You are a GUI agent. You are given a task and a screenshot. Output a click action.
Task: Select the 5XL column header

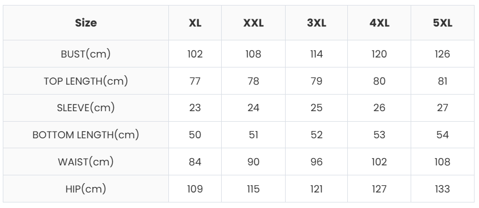[443, 23]
